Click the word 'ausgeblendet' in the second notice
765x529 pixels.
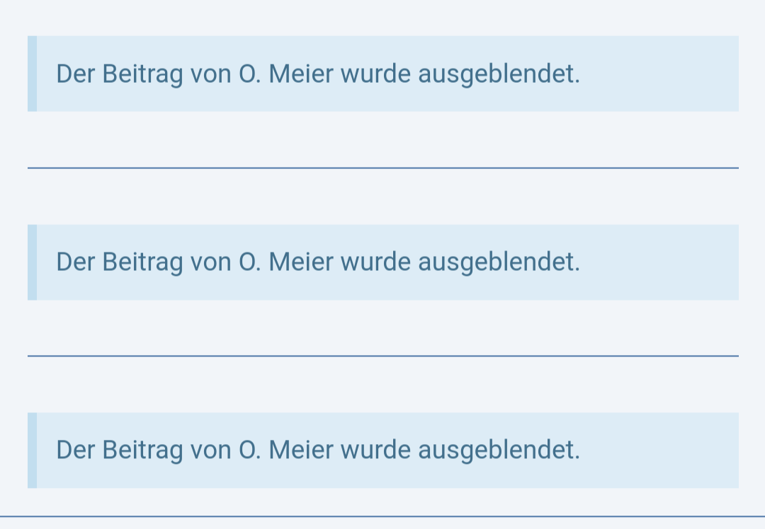(498, 262)
